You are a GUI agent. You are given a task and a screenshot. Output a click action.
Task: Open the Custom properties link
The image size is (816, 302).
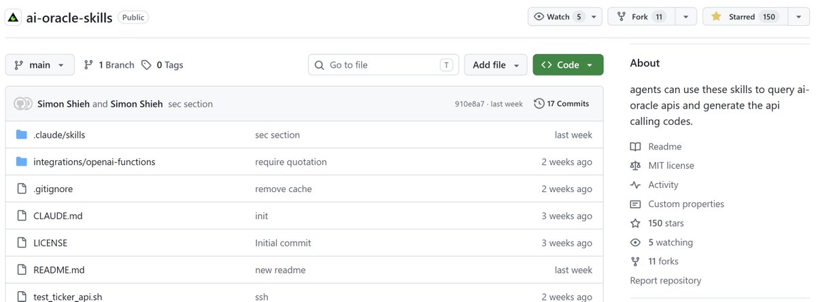click(x=677, y=204)
